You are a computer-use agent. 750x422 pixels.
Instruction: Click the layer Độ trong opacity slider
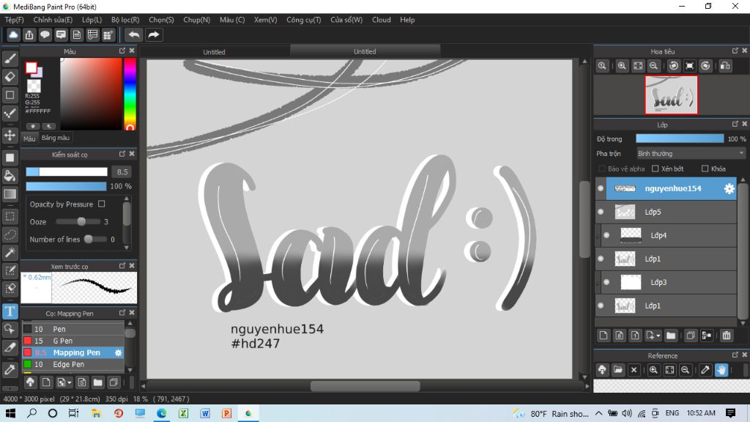[680, 138]
